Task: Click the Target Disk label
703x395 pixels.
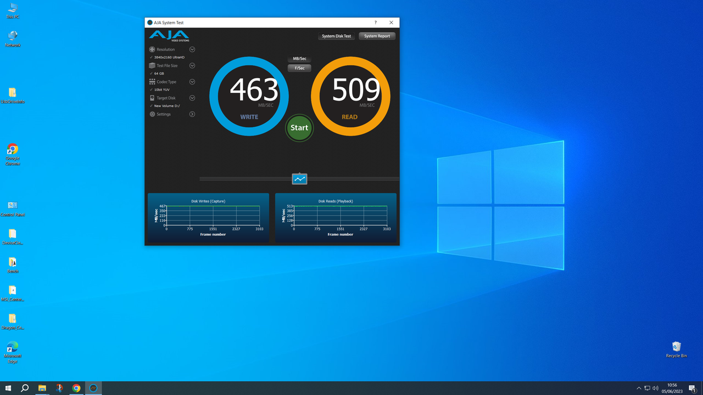Action: pos(166,98)
